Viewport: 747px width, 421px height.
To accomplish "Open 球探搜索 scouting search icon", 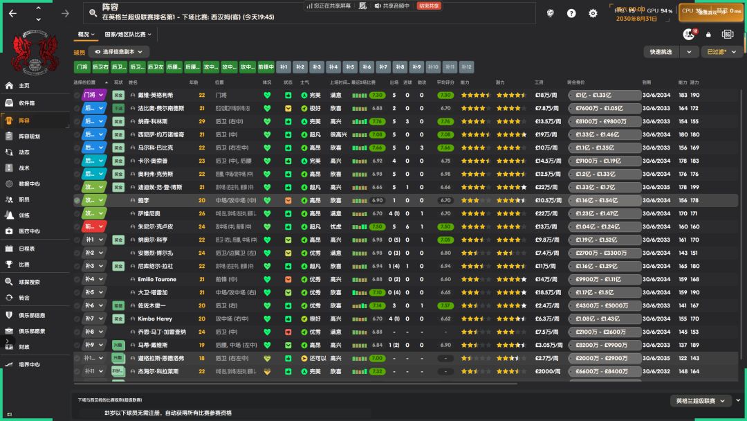I will coord(9,282).
